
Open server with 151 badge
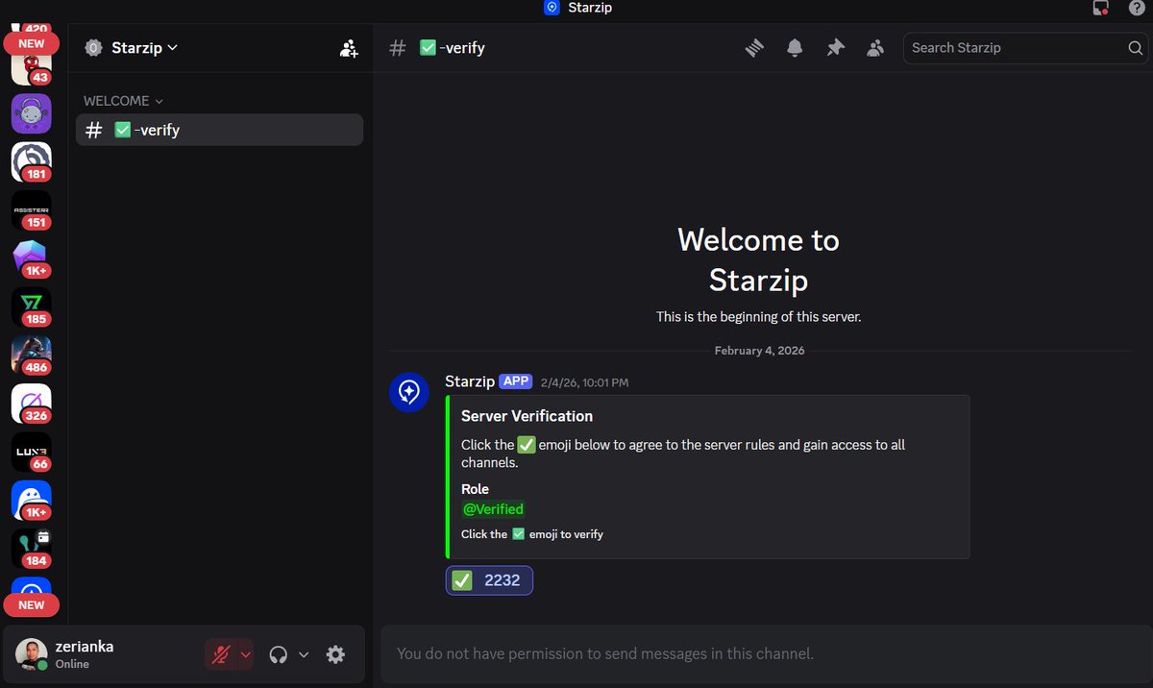[x=32, y=209]
